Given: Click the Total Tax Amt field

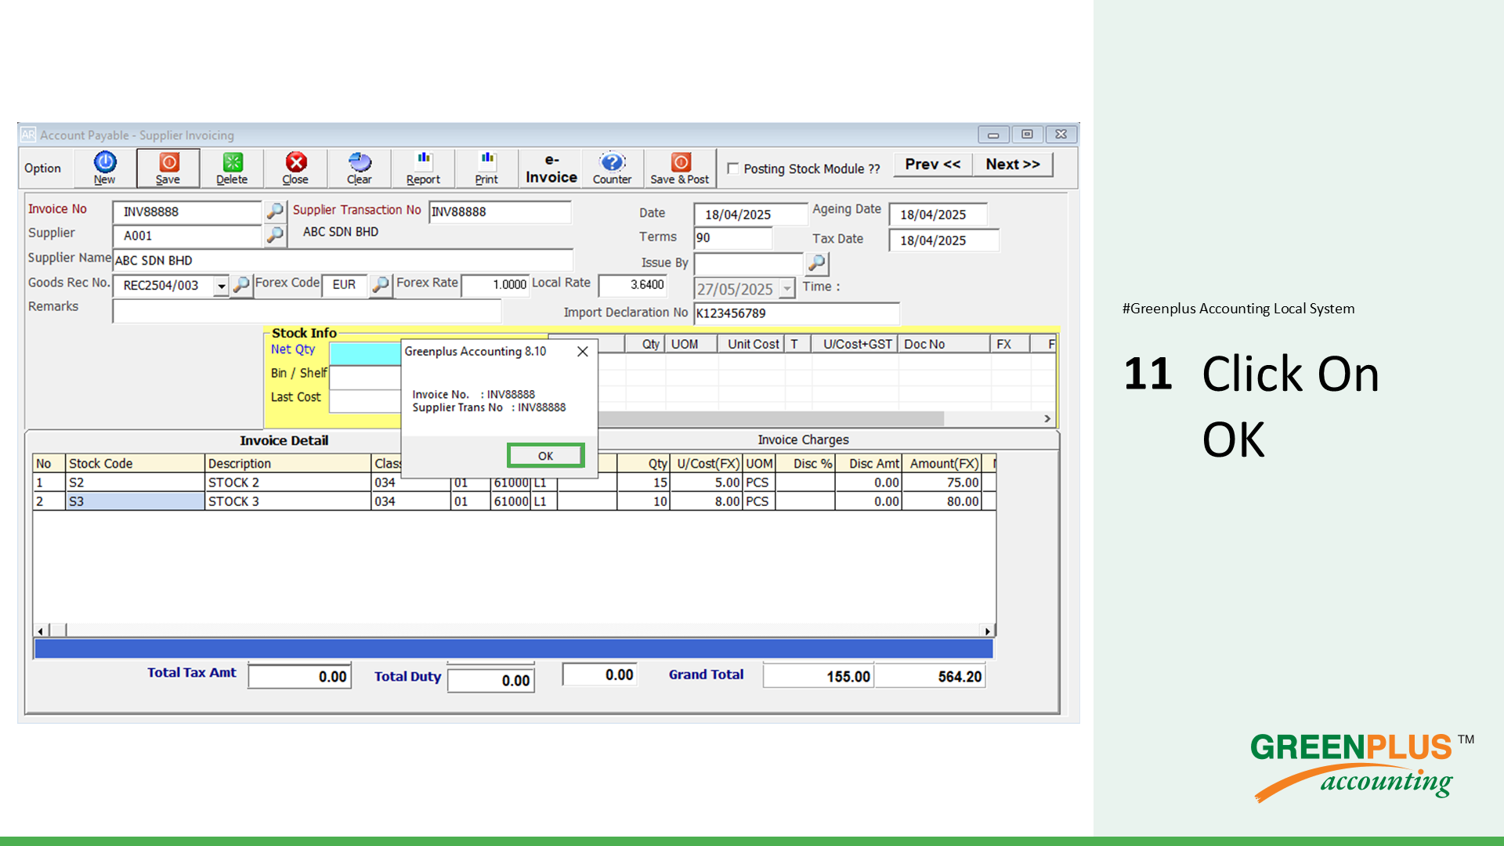Looking at the screenshot, I should 299,676.
